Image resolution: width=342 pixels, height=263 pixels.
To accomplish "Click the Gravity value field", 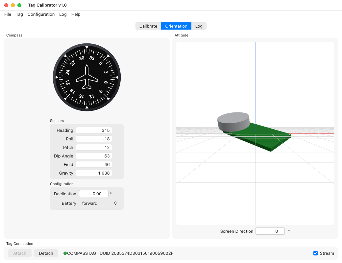I will pos(94,173).
